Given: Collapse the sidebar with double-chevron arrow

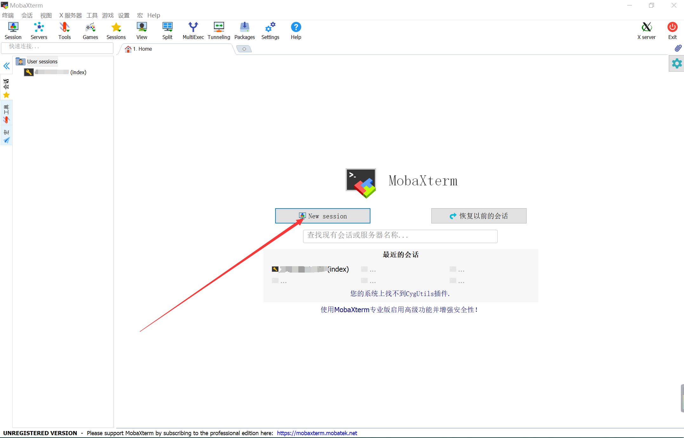Looking at the screenshot, I should [x=6, y=66].
